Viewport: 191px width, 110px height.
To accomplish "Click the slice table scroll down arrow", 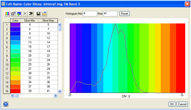I will 60,91.
